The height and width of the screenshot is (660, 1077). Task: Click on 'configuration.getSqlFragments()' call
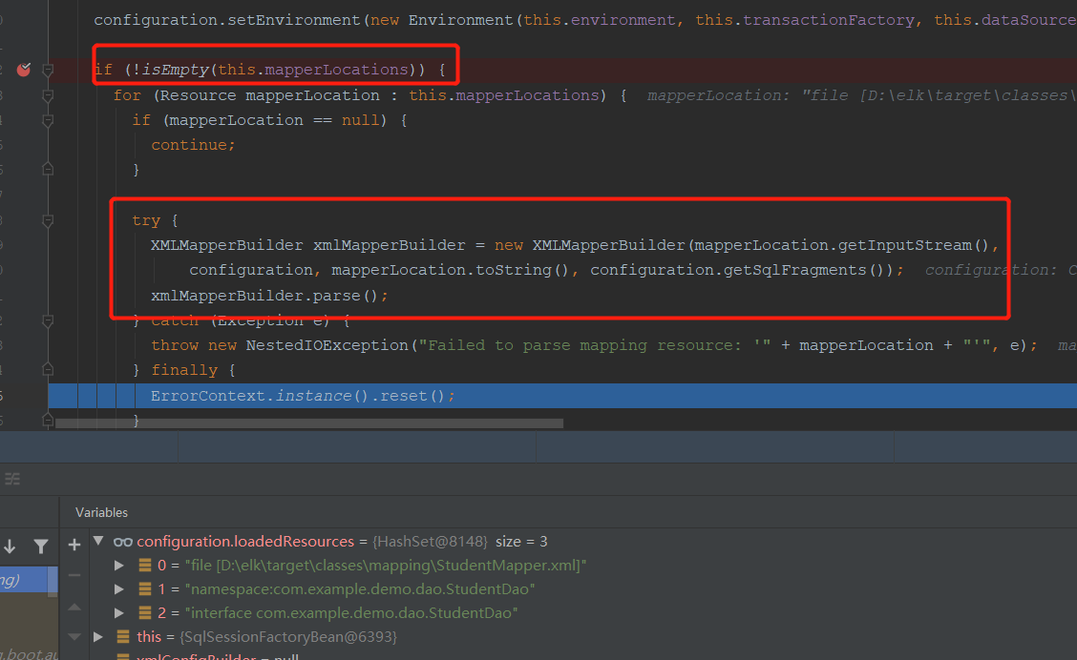click(741, 270)
